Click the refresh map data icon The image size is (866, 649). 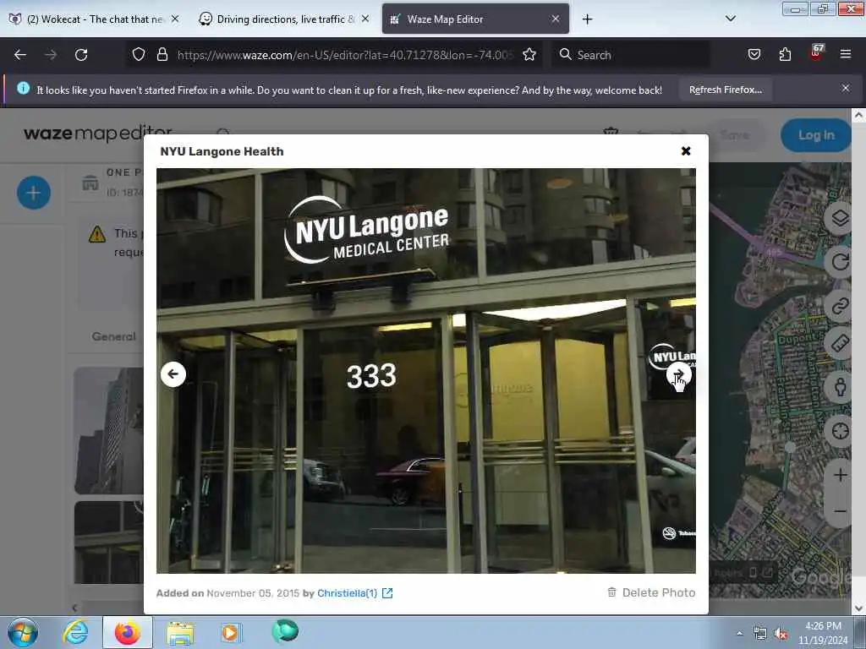(840, 262)
